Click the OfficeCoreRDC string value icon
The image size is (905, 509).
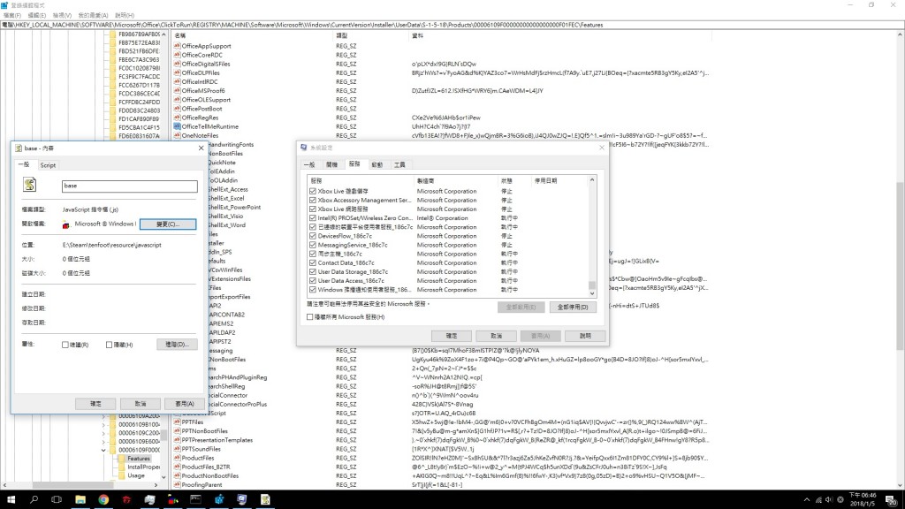(x=177, y=55)
